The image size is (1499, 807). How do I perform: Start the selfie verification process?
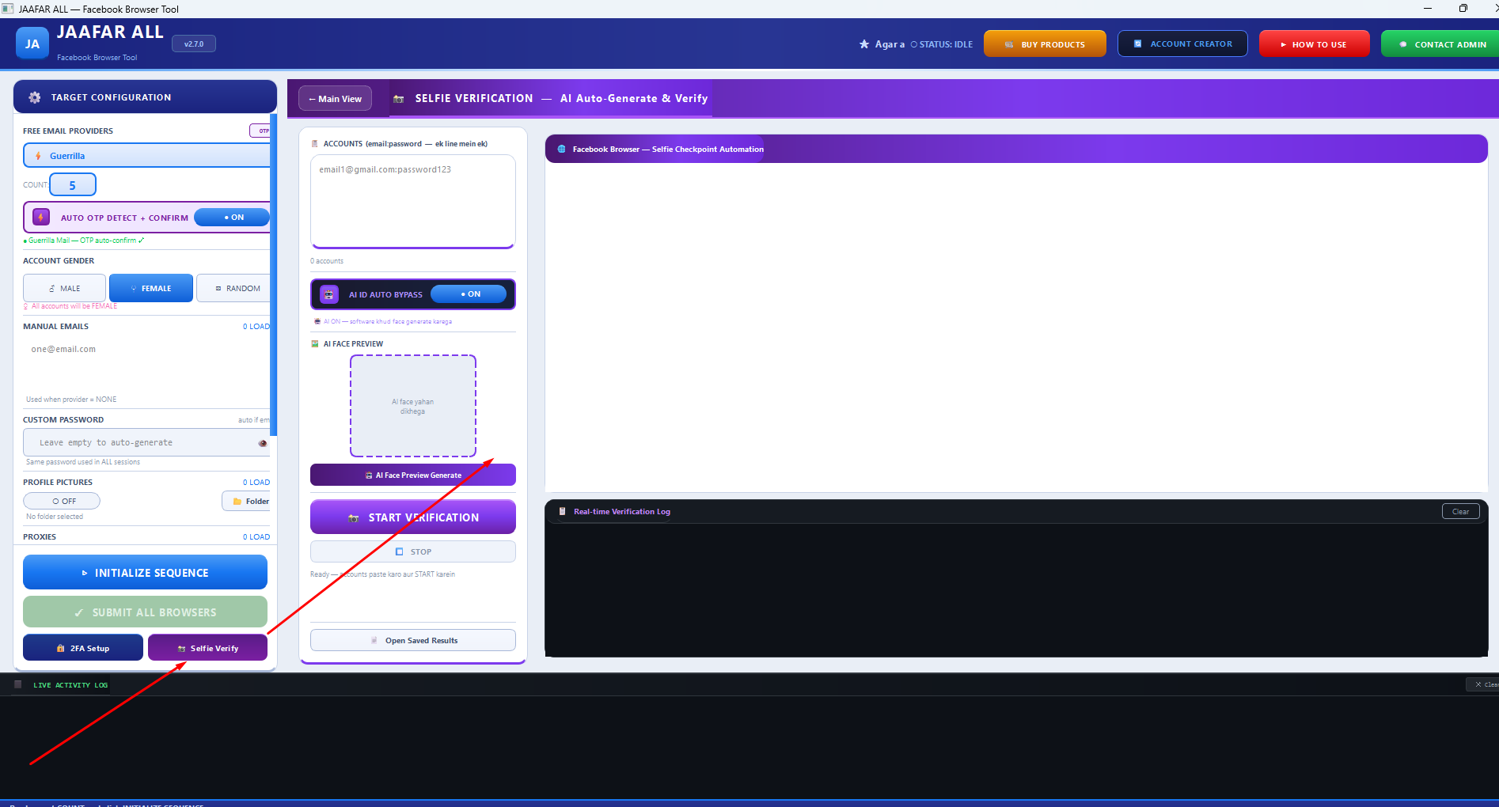pyautogui.click(x=413, y=517)
